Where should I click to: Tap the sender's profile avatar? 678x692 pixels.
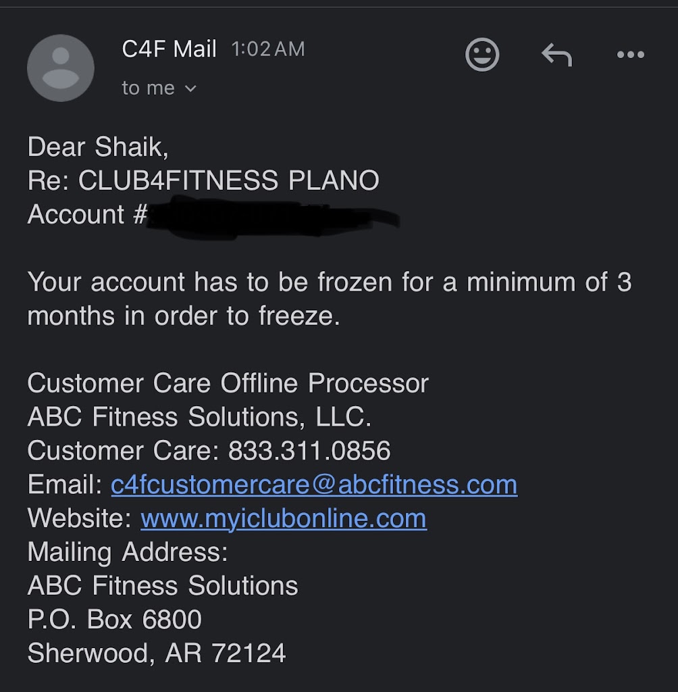61,68
